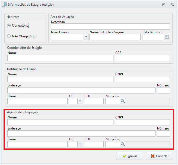Viewport: 178px width, 165px height.
Task: Focus the Descrição input field
Action: [x=110, y=26]
